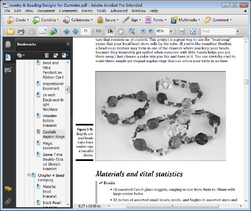Click the page number field showing 75

(86, 31)
